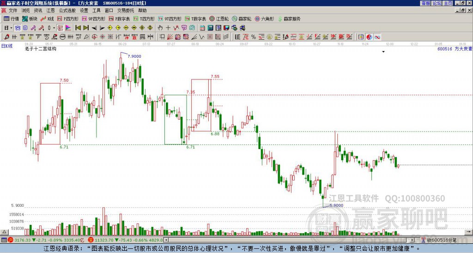Toggle the 权 adjustment button

60,28
